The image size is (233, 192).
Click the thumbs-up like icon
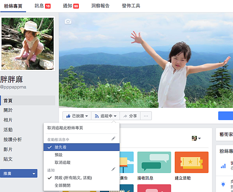point(68,116)
